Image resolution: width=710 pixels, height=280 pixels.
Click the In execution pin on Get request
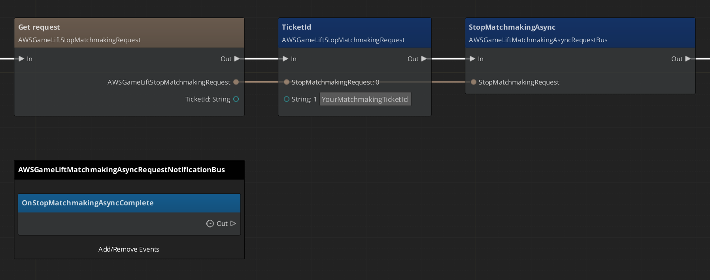click(21, 59)
